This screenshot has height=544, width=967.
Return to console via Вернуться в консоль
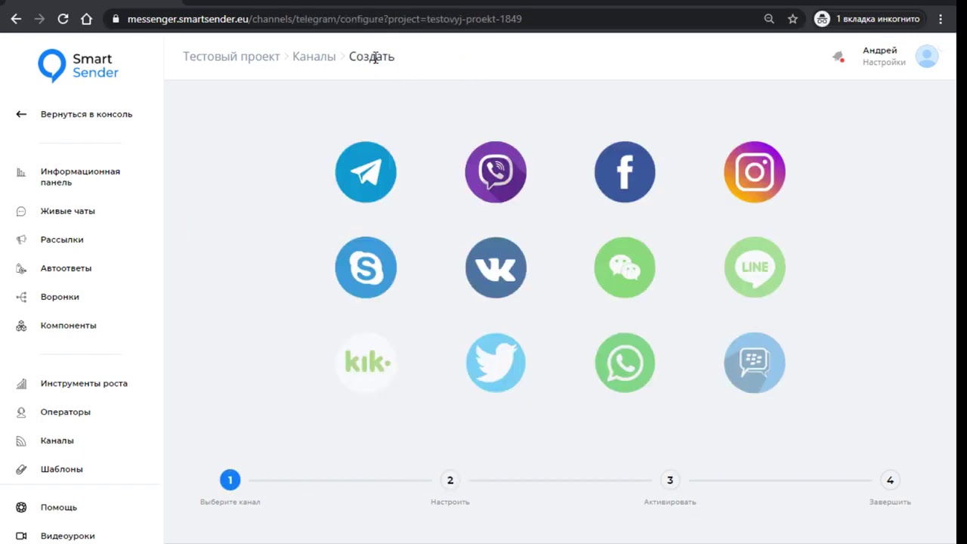pos(76,114)
